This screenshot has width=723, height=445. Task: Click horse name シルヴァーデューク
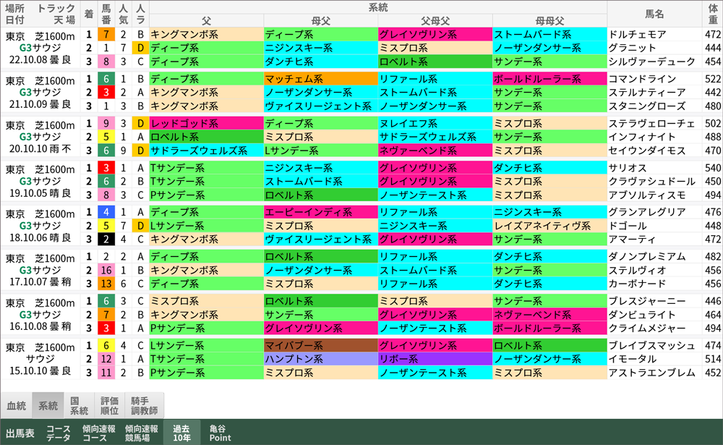[x=651, y=62]
